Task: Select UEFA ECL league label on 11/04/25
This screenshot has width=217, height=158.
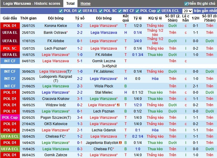Action: pyautogui.click(x=10, y=149)
